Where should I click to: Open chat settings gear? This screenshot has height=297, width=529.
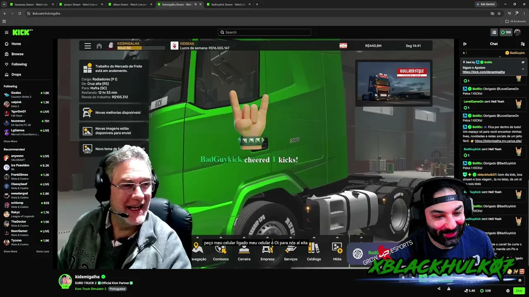[508, 291]
